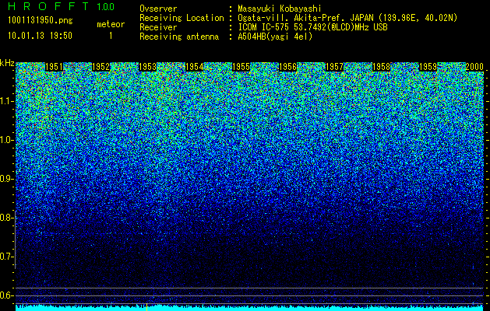Click the 1958 time marker
Image resolution: width=490 pixels, height=311 pixels.
tap(382, 67)
